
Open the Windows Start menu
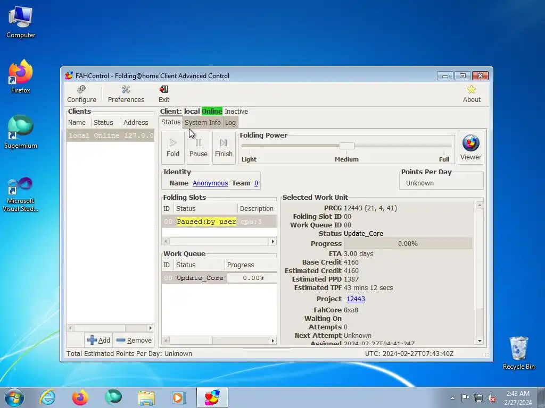14,397
